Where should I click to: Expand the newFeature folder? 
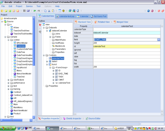tap(9, 80)
